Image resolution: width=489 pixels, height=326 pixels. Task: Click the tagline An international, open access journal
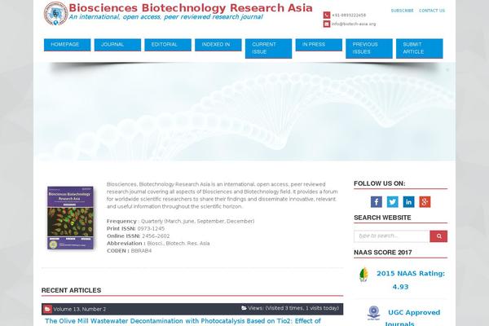tap(166, 17)
